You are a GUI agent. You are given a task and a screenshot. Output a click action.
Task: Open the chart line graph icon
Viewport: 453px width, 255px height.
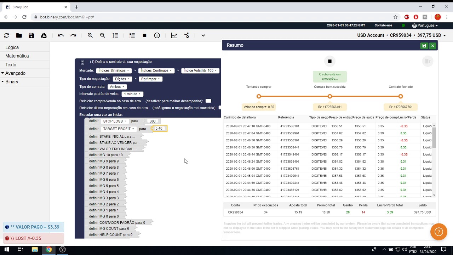(x=174, y=35)
